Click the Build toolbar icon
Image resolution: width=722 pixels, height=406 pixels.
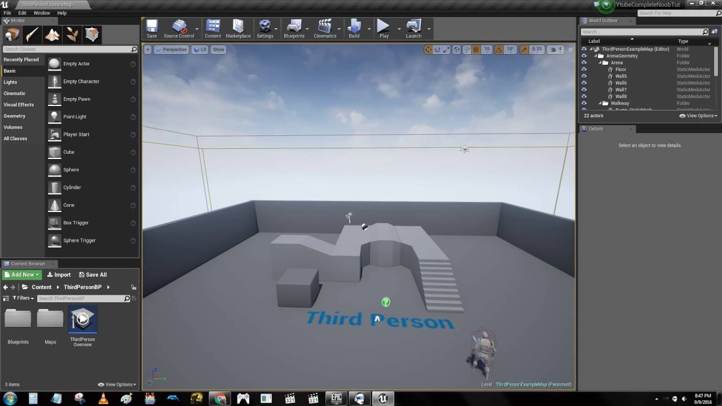coord(354,29)
